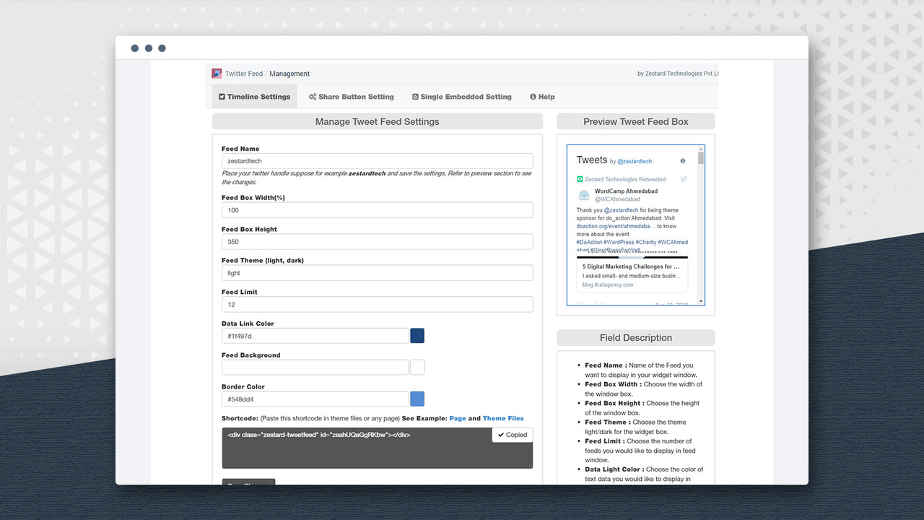Select the Twitter bird icon on Timeline Settings
The height and width of the screenshot is (520, 924).
click(222, 96)
